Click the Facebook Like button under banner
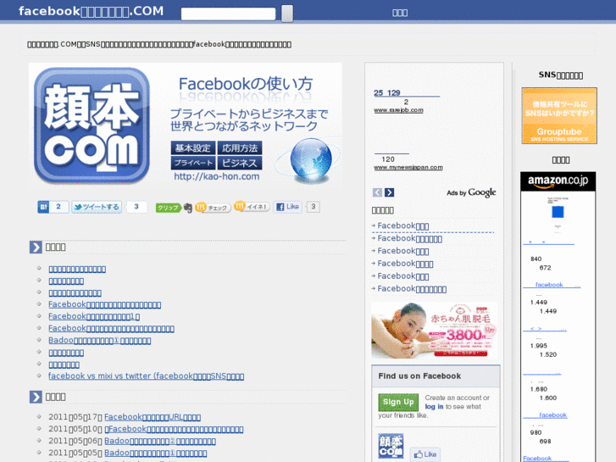616x462 pixels. tap(287, 207)
